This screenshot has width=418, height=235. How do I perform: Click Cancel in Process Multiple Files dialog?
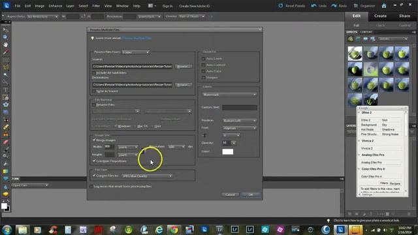[231, 195]
